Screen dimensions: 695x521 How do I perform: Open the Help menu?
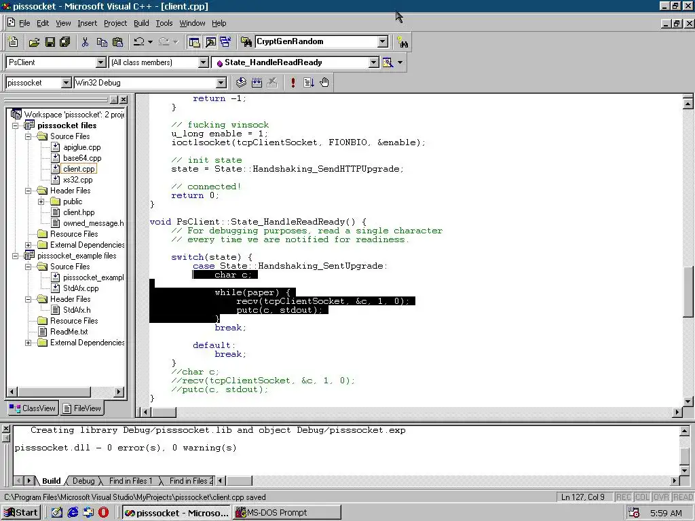[x=219, y=23]
